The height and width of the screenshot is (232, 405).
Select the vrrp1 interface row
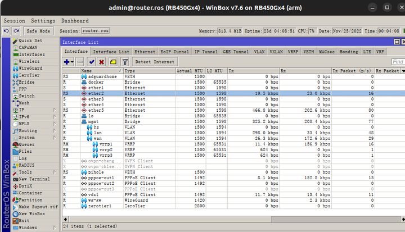(x=233, y=144)
